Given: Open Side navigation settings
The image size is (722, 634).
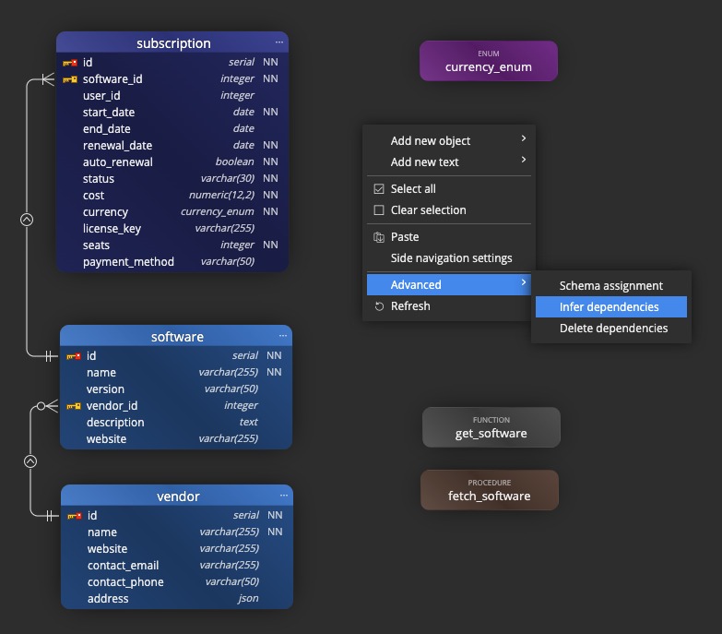Looking at the screenshot, I should coord(449,258).
